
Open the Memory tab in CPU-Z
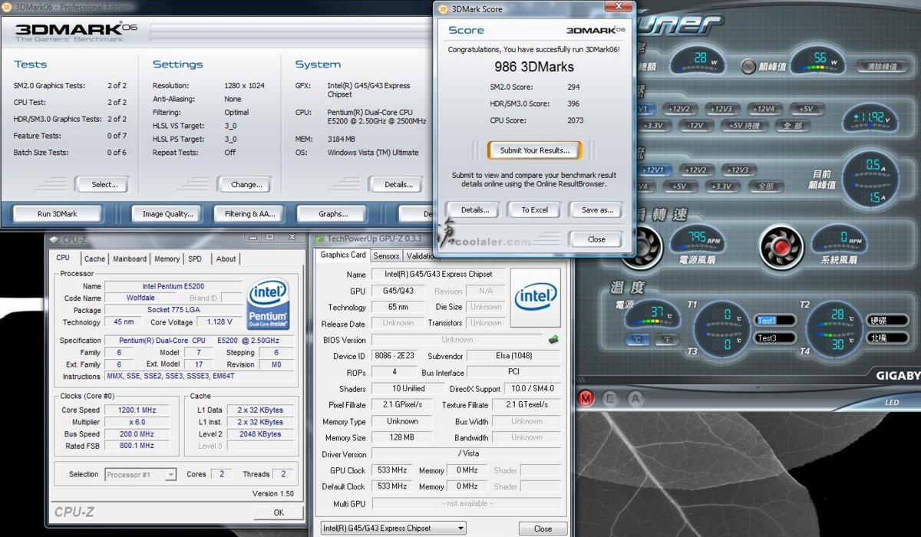[167, 259]
